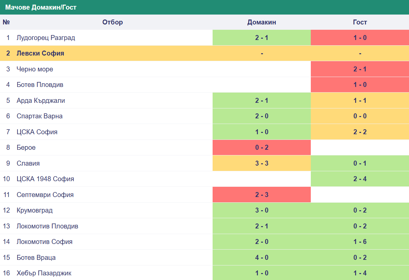The image size is (409, 280).
Task: Click ЦСКА София home result 1 - 0
Action: pos(262,132)
